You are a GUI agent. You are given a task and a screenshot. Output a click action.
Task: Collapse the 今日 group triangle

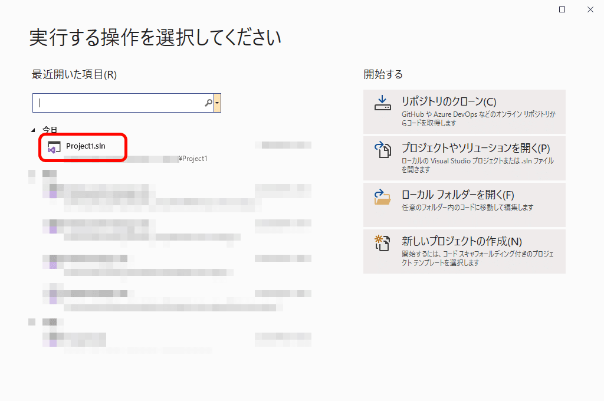[33, 130]
